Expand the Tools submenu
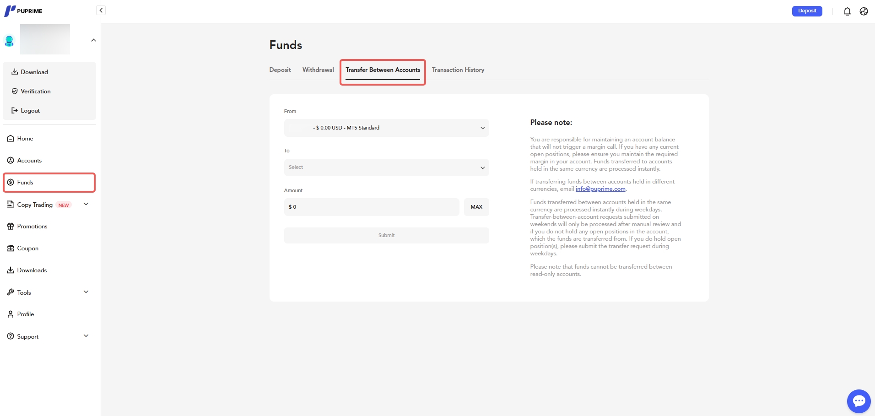875x416 pixels. pos(86,292)
